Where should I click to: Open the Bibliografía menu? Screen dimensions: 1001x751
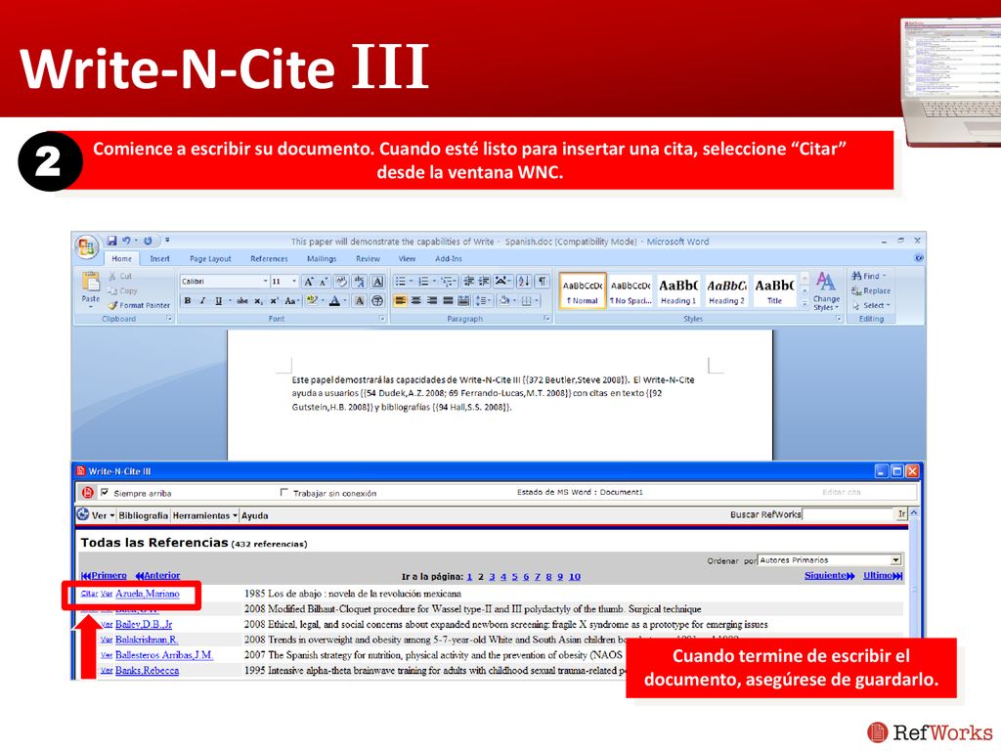point(143,515)
